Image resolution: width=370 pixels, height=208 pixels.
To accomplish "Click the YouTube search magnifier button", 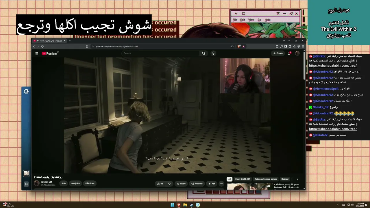I will 203,53.
